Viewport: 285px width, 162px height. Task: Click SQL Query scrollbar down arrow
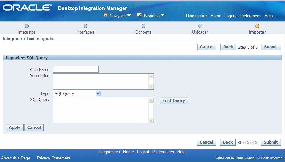coord(151,121)
